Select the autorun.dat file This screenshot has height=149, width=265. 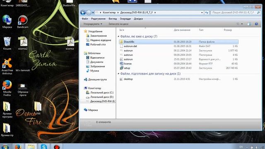(x=178, y=46)
